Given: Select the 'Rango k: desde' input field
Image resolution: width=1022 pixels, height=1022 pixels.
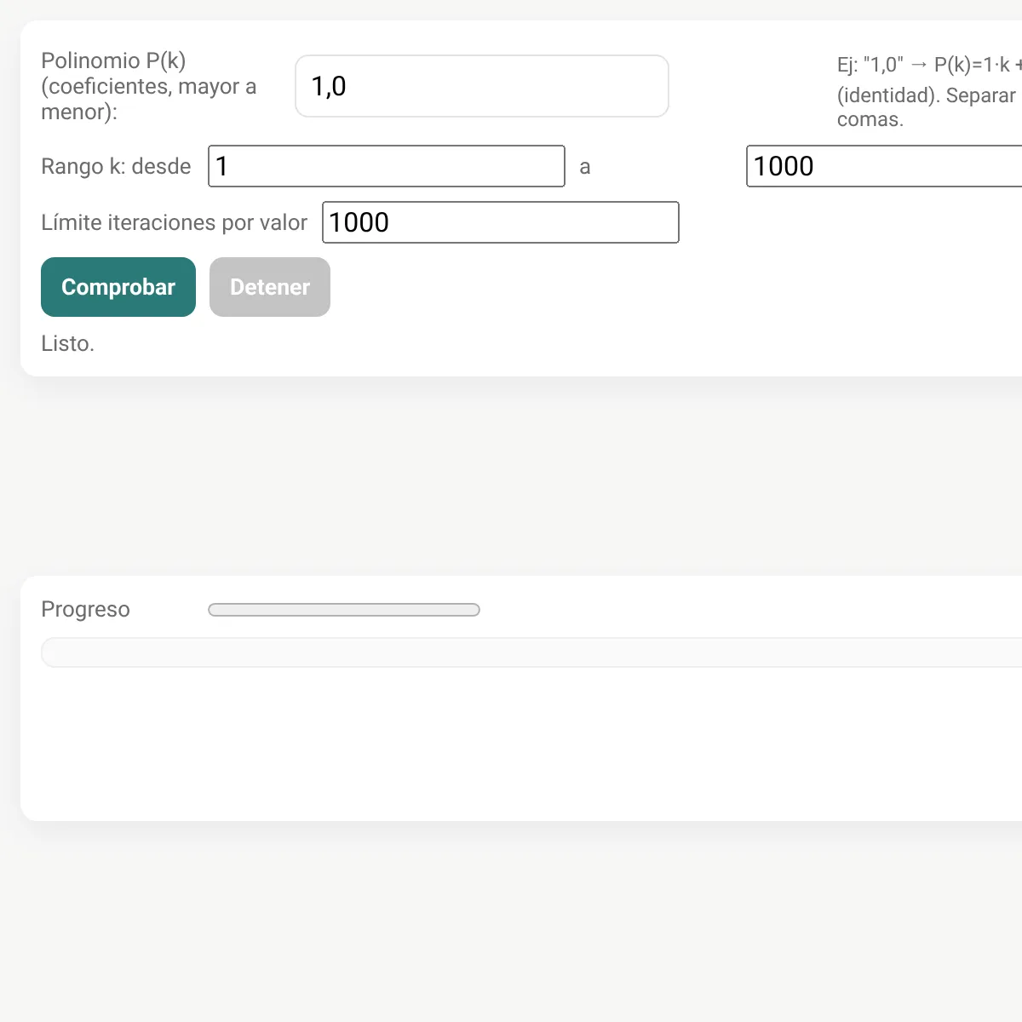Looking at the screenshot, I should (x=387, y=166).
